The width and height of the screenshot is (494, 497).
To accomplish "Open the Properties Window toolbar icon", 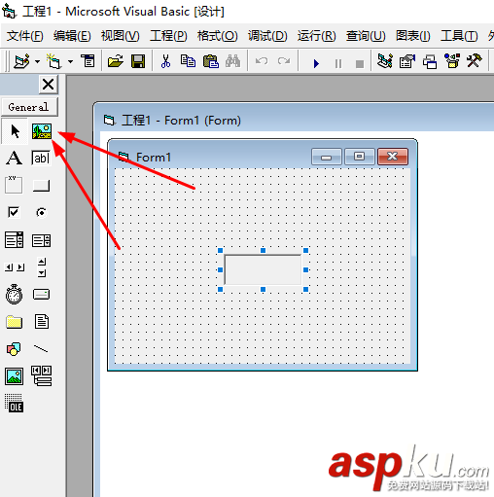I will tap(407, 61).
